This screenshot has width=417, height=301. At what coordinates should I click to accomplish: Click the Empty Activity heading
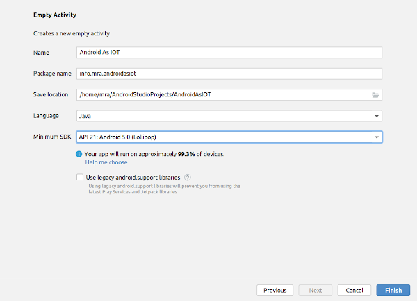click(55, 15)
